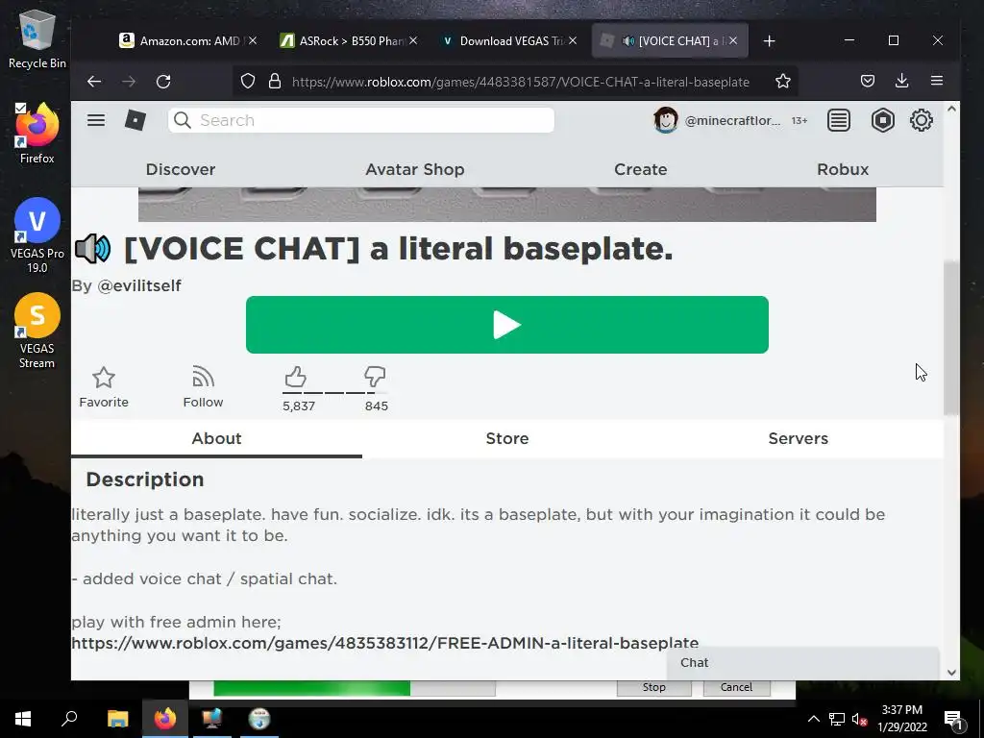
Task: Open the FREE-ADMIN baseplate game link
Action: click(x=384, y=643)
